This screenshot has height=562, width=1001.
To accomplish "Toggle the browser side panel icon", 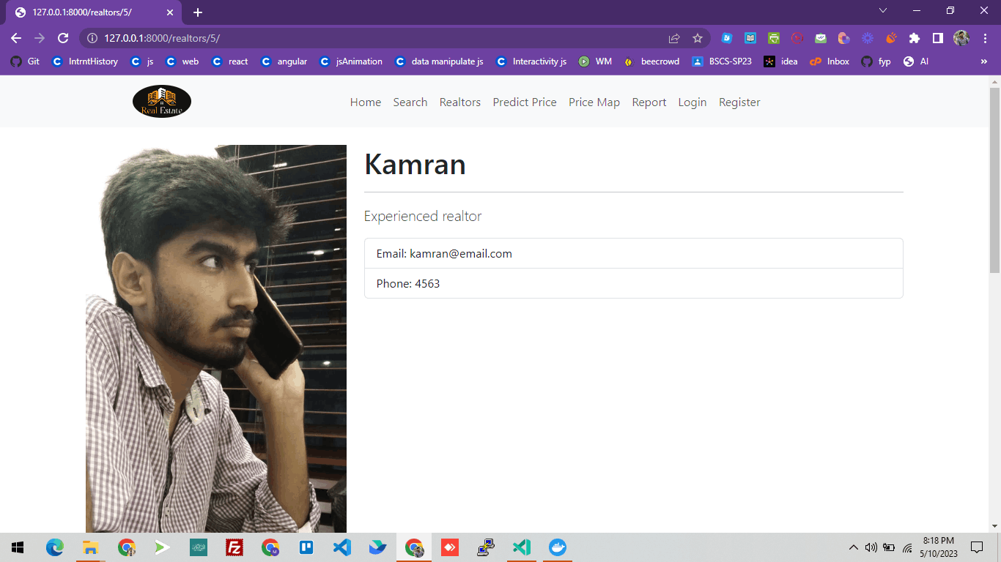I will click(x=937, y=38).
